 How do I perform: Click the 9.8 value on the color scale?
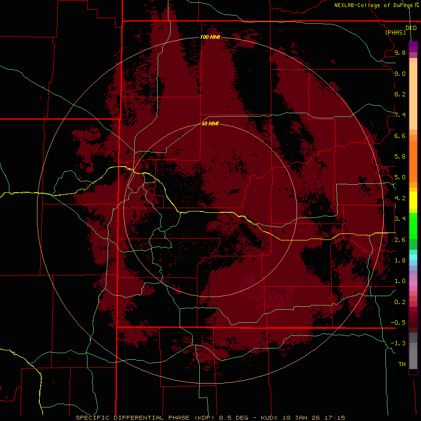(x=400, y=52)
